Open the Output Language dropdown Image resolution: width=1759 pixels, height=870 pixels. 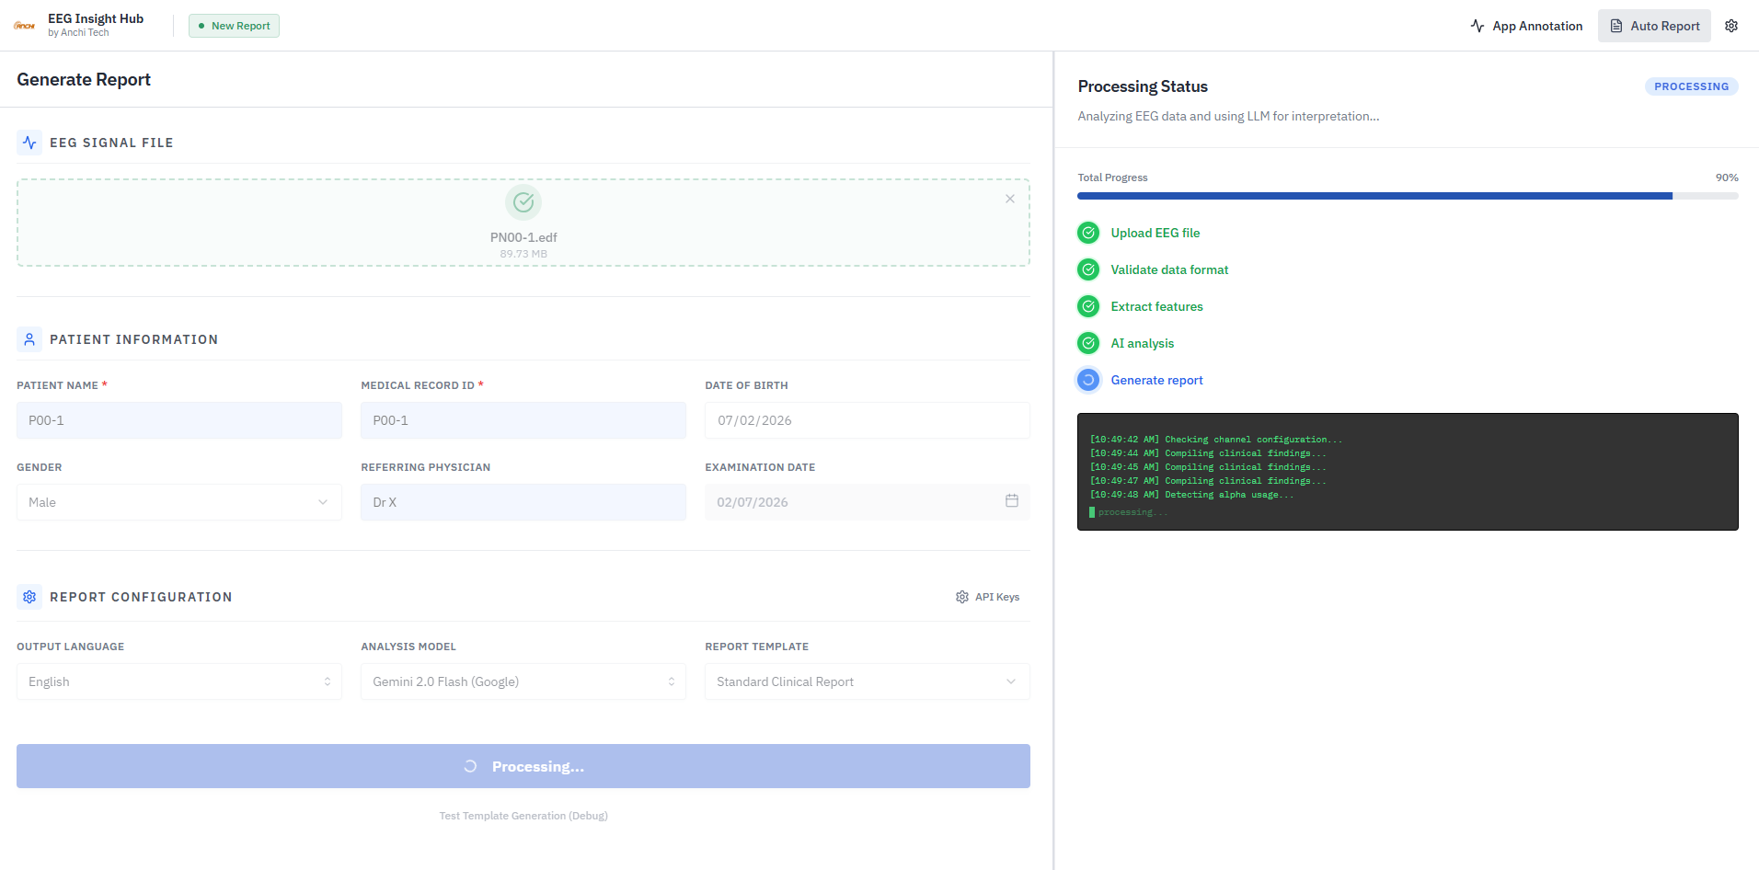179,681
